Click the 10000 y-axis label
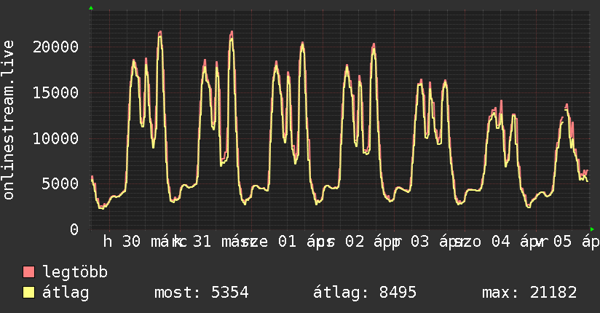Screen dimensions: 600x313 click(55, 138)
